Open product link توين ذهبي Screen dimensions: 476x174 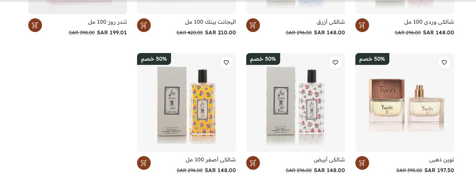point(442,160)
